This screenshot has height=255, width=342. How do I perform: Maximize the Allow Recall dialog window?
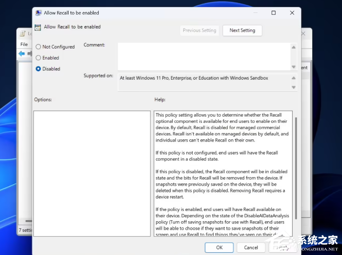click(x=274, y=13)
